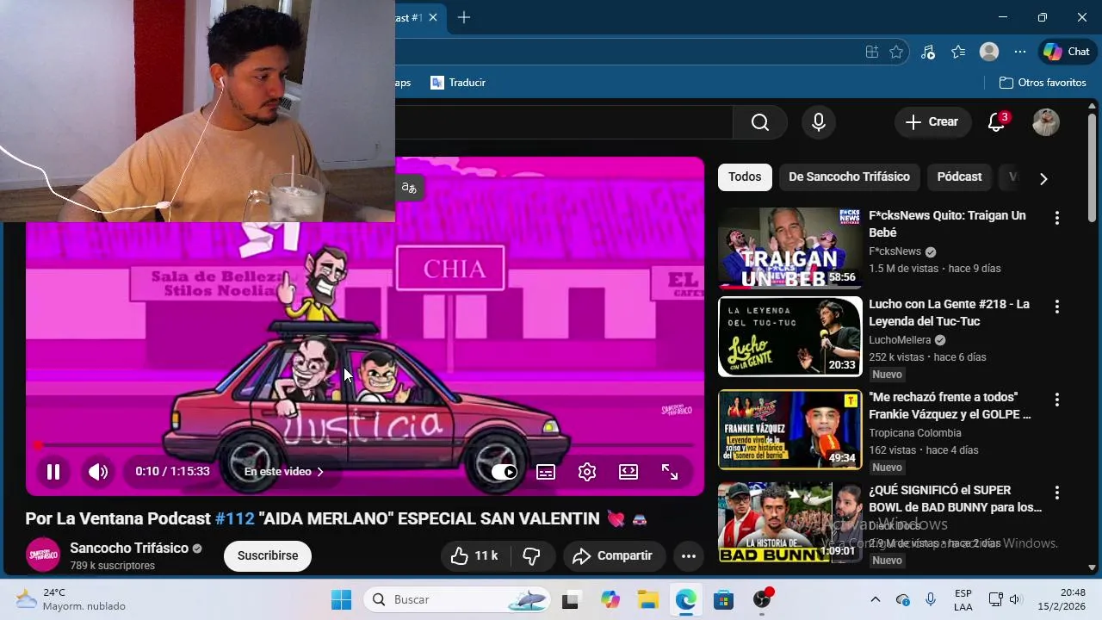Open the 'Traigan Un Bebé' video thumbnail

[789, 248]
